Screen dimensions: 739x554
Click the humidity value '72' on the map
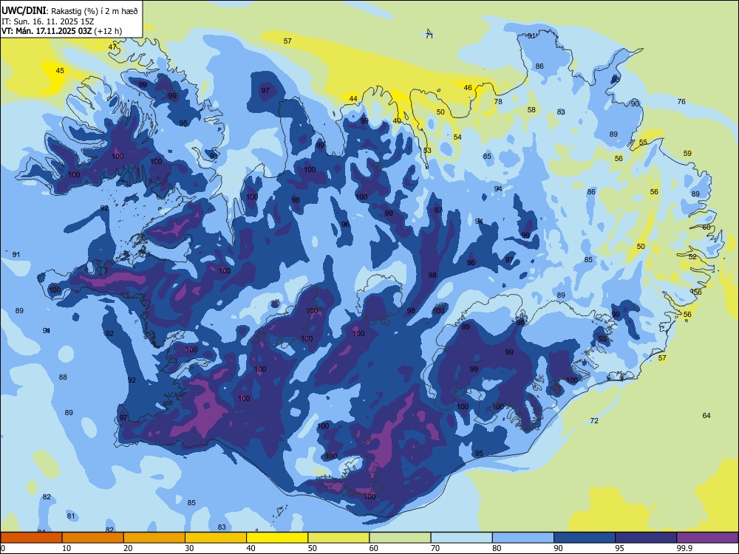pyautogui.click(x=594, y=421)
